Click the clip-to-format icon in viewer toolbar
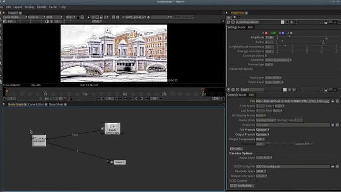The image size is (341, 192). coord(88,17)
